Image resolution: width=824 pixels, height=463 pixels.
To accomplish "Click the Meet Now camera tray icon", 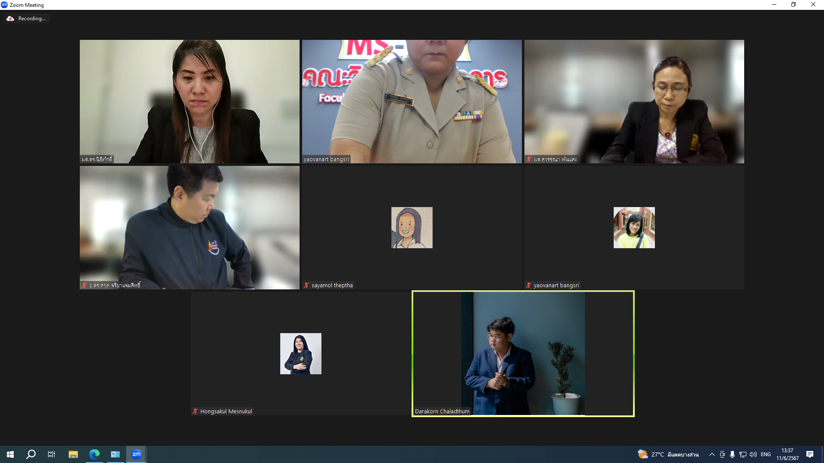I will point(722,454).
